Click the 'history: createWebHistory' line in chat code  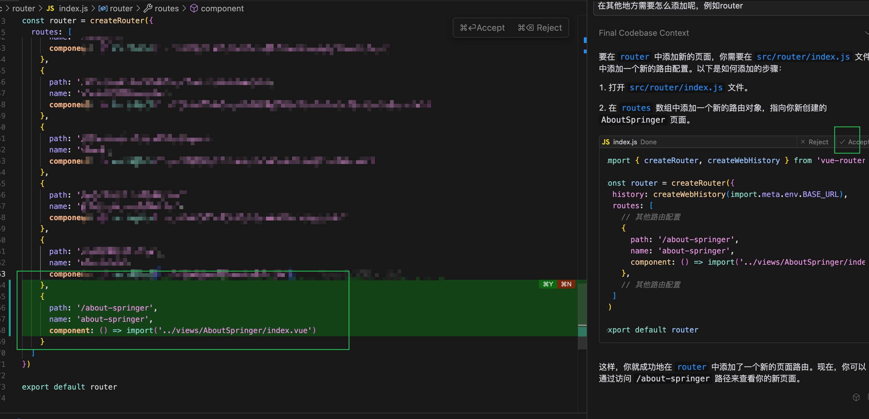(x=730, y=194)
